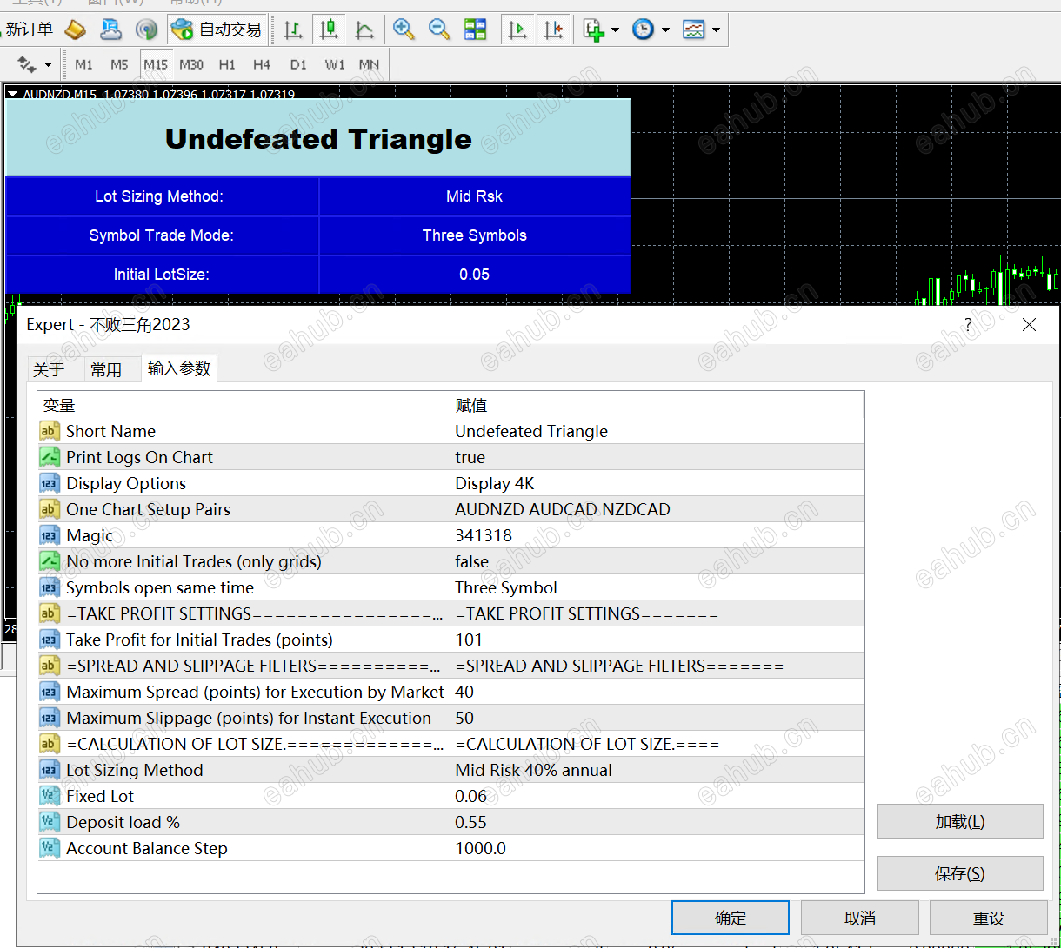Switch to the 关于 tab
The image size is (1061, 948).
click(49, 369)
